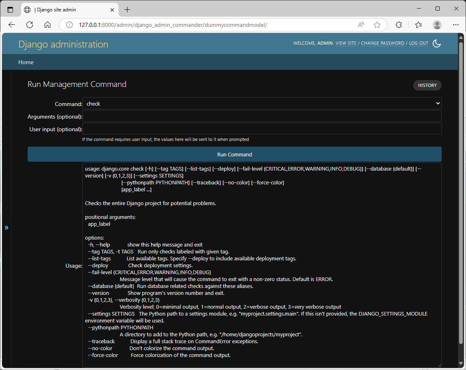Open the browser profile avatar

(437, 25)
